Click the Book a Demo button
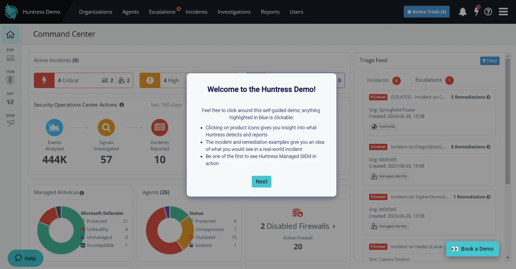This screenshot has width=516, height=269. 473,249
